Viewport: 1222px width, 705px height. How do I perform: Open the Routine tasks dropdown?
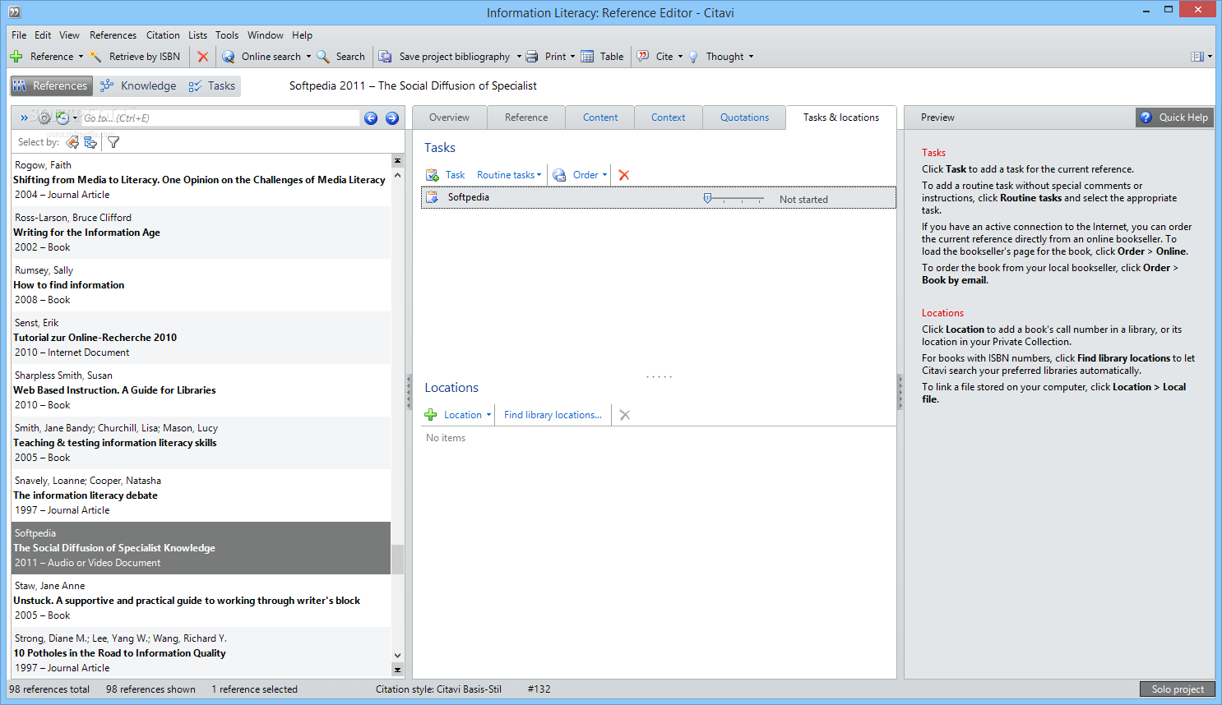(x=509, y=175)
